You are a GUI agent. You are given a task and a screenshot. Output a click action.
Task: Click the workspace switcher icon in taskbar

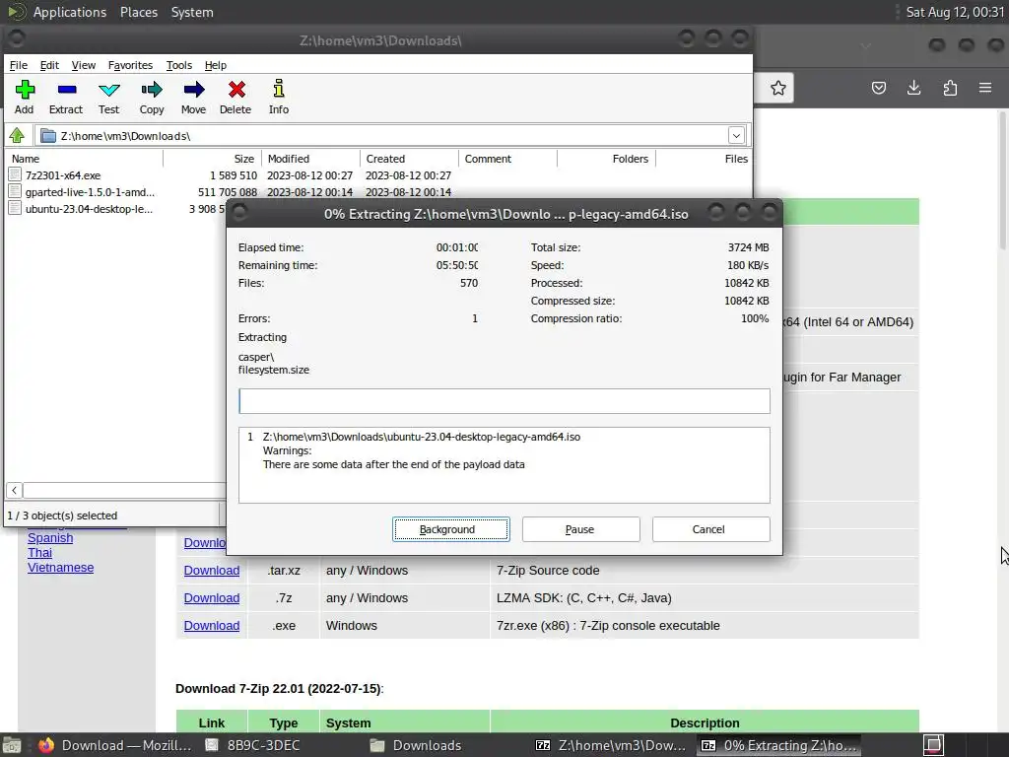934,745
